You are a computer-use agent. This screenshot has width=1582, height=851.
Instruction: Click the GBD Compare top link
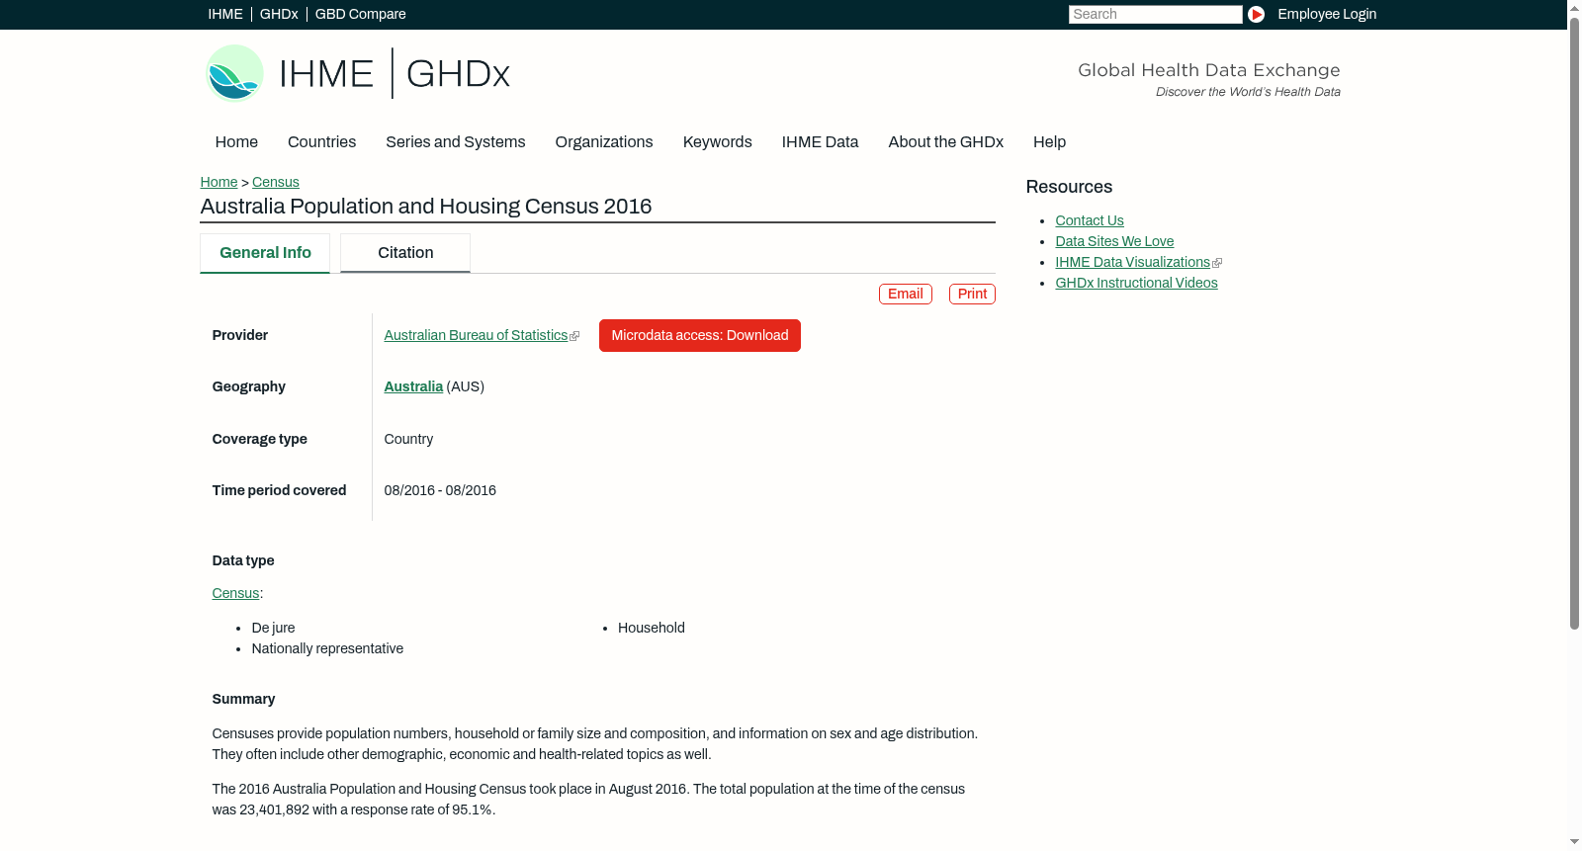point(360,14)
